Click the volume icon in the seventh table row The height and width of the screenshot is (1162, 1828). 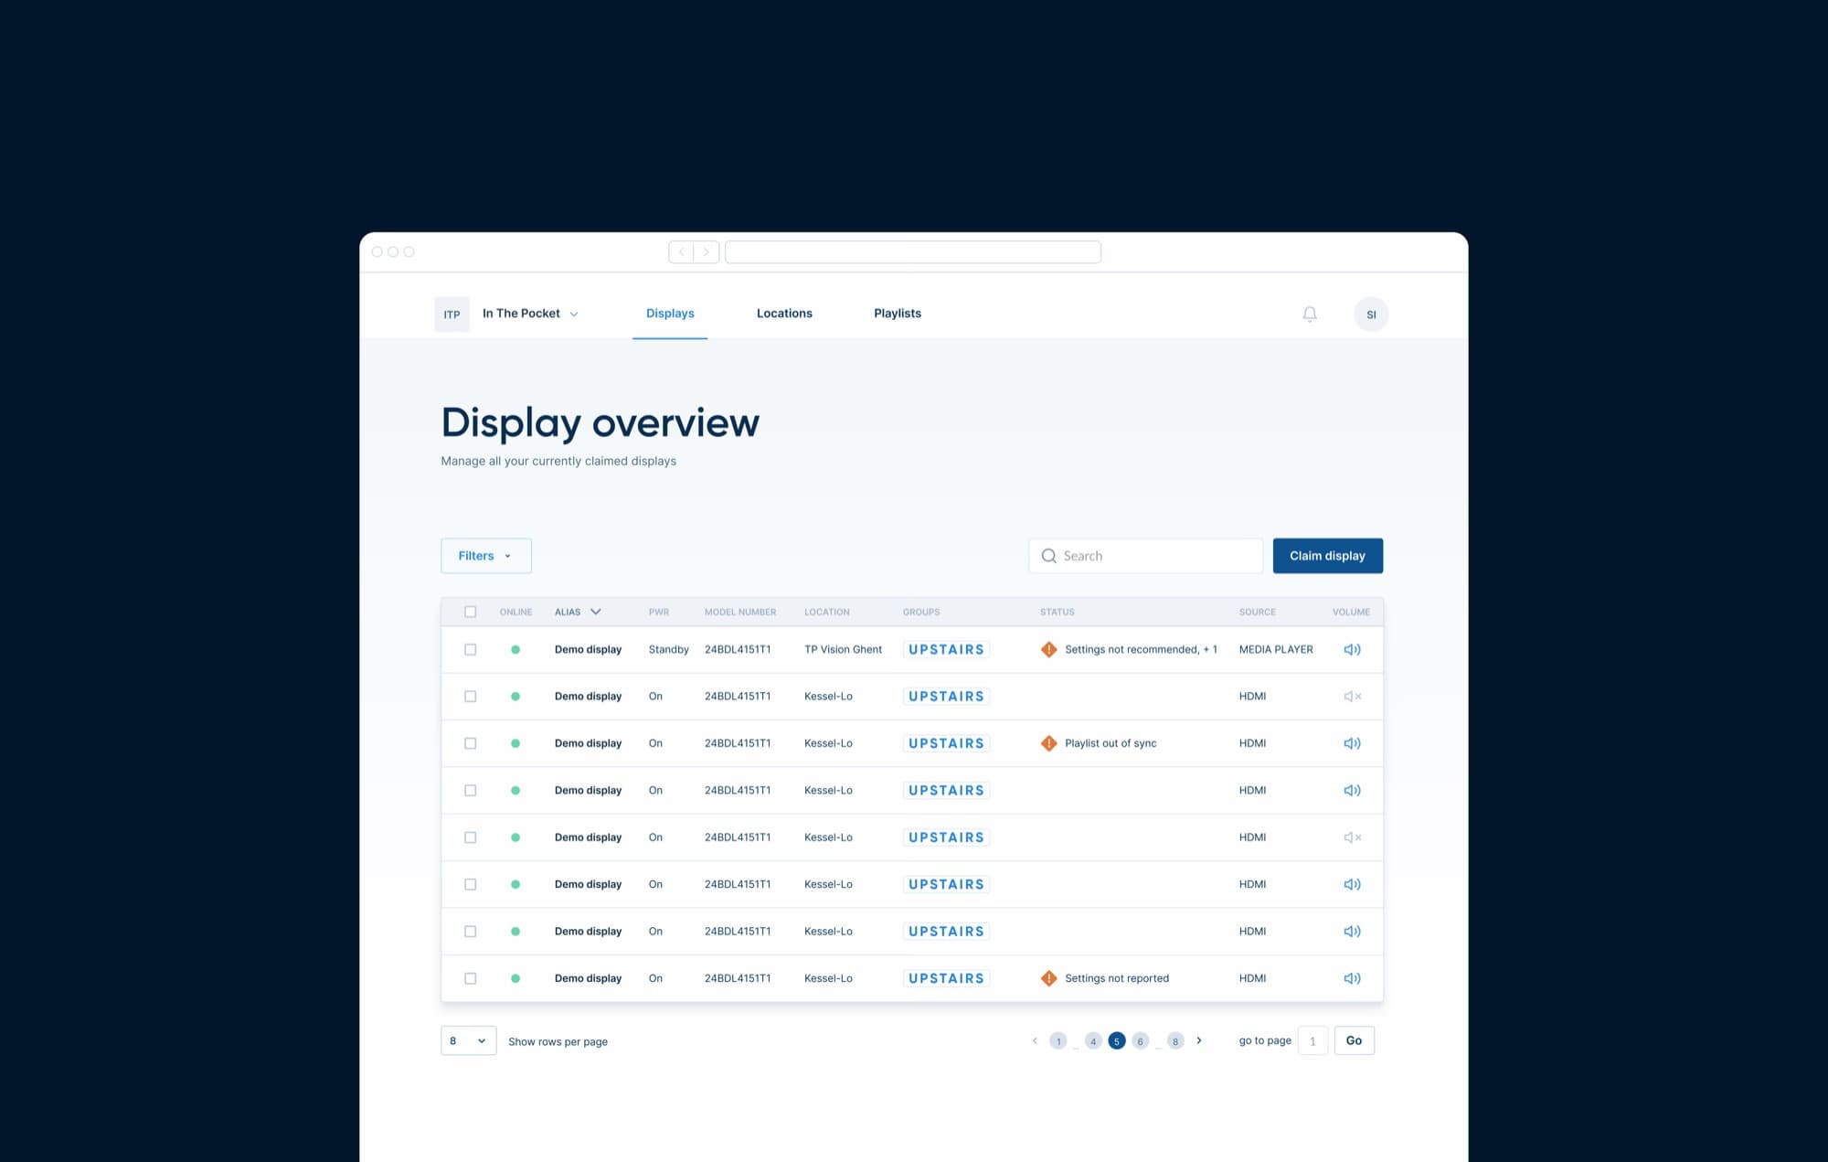1352,932
